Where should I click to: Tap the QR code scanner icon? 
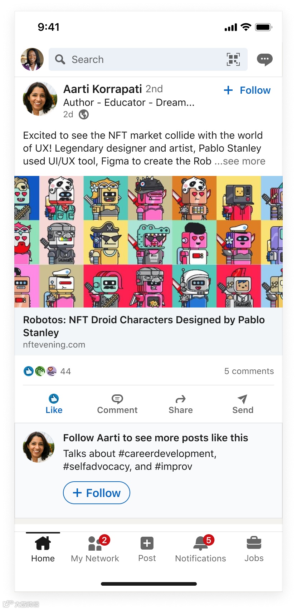[x=233, y=59]
